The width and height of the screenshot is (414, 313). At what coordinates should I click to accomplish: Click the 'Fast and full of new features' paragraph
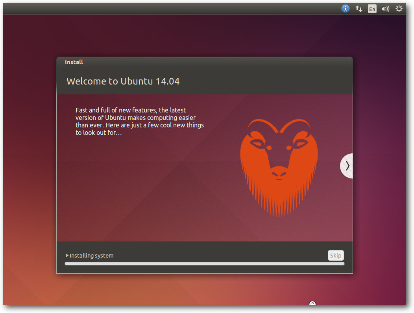[x=139, y=122]
